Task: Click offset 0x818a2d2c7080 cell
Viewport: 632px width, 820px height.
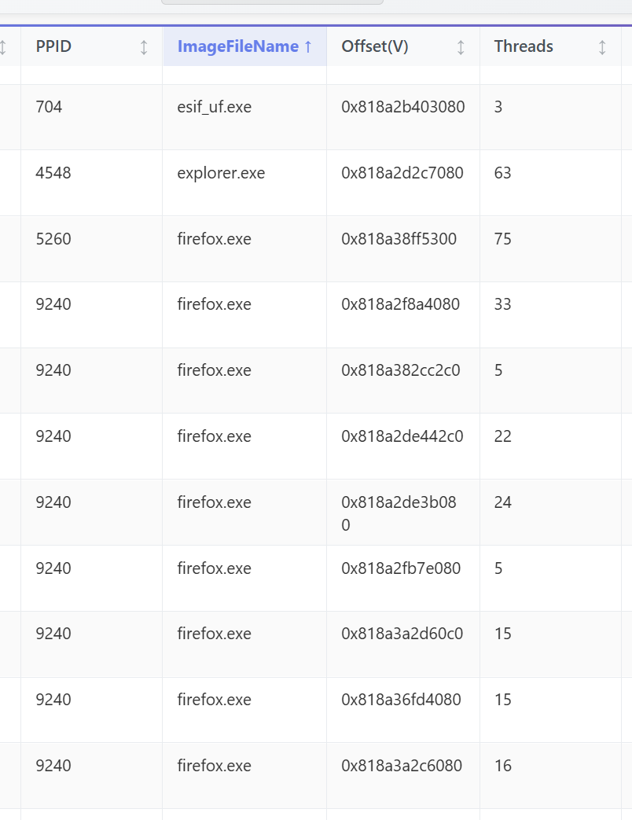Action: [403, 183]
